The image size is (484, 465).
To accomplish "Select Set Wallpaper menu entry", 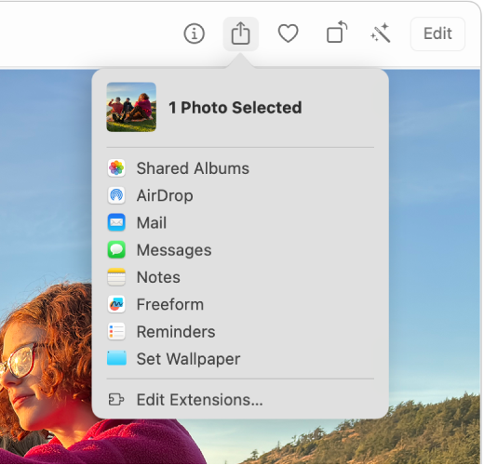I will click(x=240, y=359).
